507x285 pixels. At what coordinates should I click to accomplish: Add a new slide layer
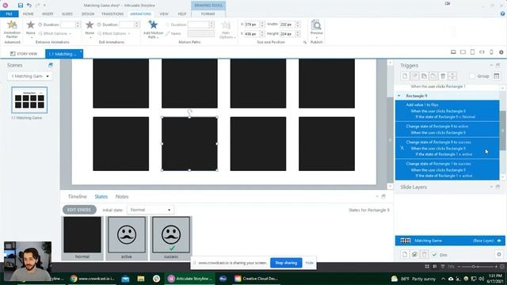405,255
